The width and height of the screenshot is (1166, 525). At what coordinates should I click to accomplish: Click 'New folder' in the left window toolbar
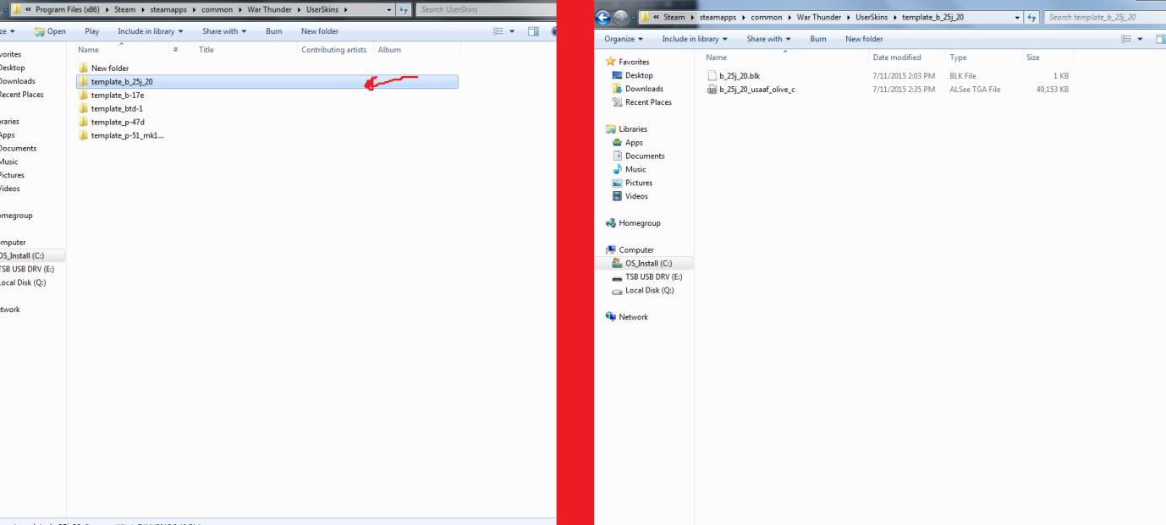320,31
